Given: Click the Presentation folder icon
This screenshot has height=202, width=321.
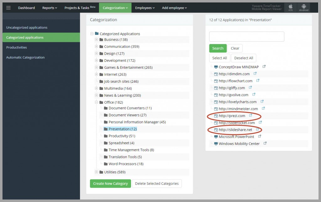Looking at the screenshot, I should click(x=106, y=129).
